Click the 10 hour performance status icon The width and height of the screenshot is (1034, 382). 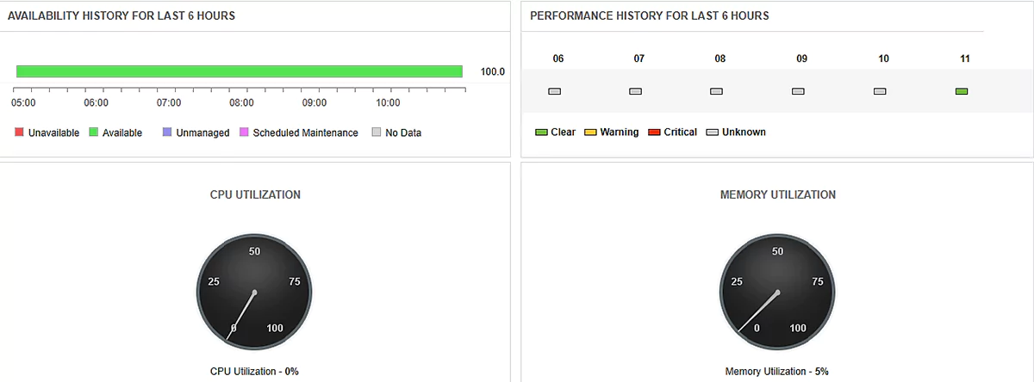click(880, 91)
